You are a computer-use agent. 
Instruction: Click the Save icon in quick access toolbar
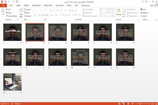point(6,2)
